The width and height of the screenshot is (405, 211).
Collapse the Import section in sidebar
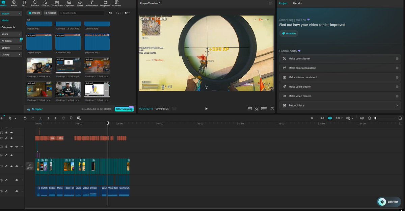click(x=20, y=14)
